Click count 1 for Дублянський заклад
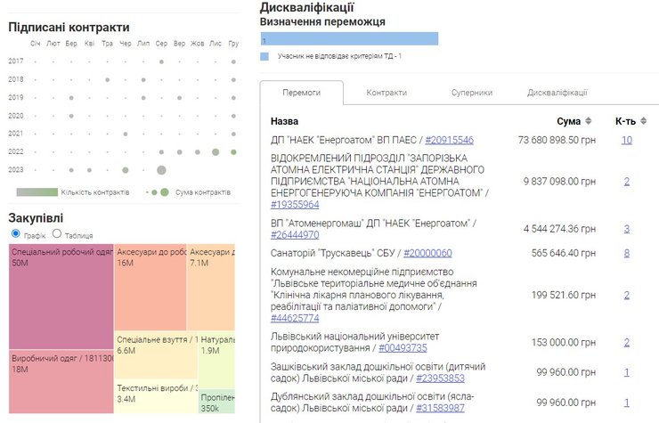659x423 pixels. point(627,403)
